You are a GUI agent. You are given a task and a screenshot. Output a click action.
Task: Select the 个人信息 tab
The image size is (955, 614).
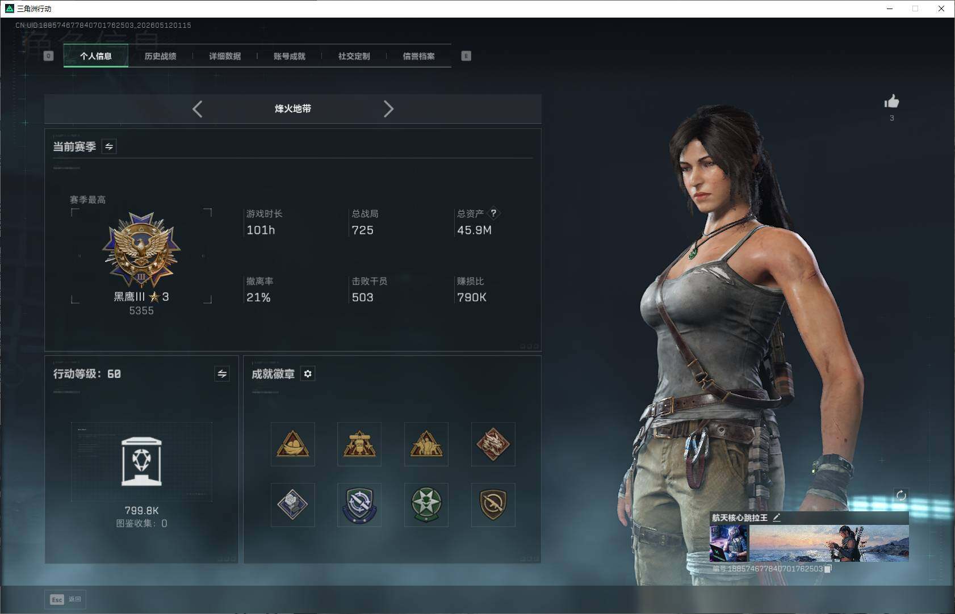click(96, 56)
